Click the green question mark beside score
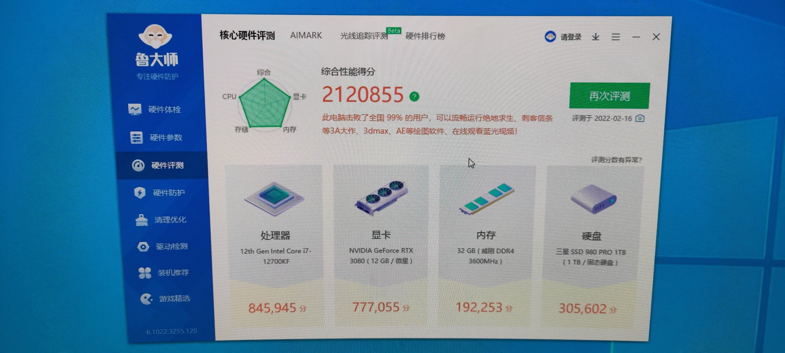Screen dimensions: 785x353 point(414,96)
